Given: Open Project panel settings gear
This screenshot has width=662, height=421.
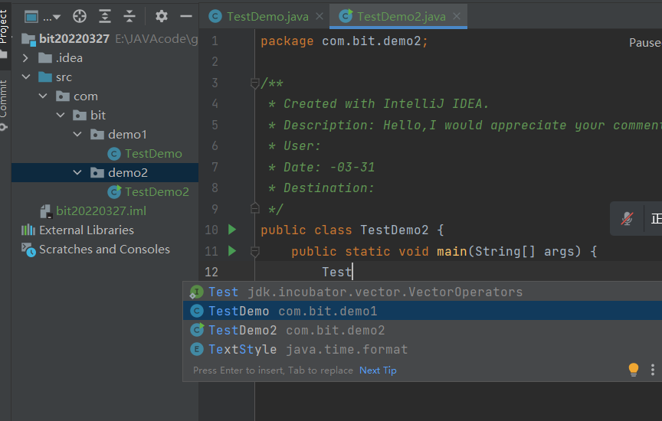Looking at the screenshot, I should 161,16.
